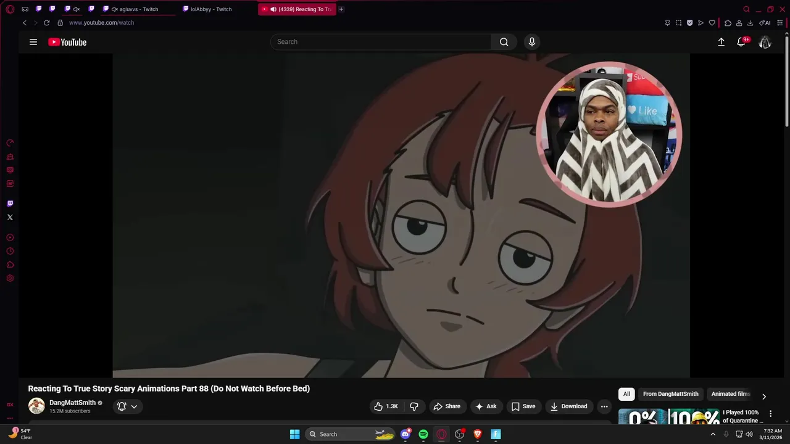Open more actions three-dot menu
This screenshot has height=444, width=790.
pyautogui.click(x=604, y=406)
